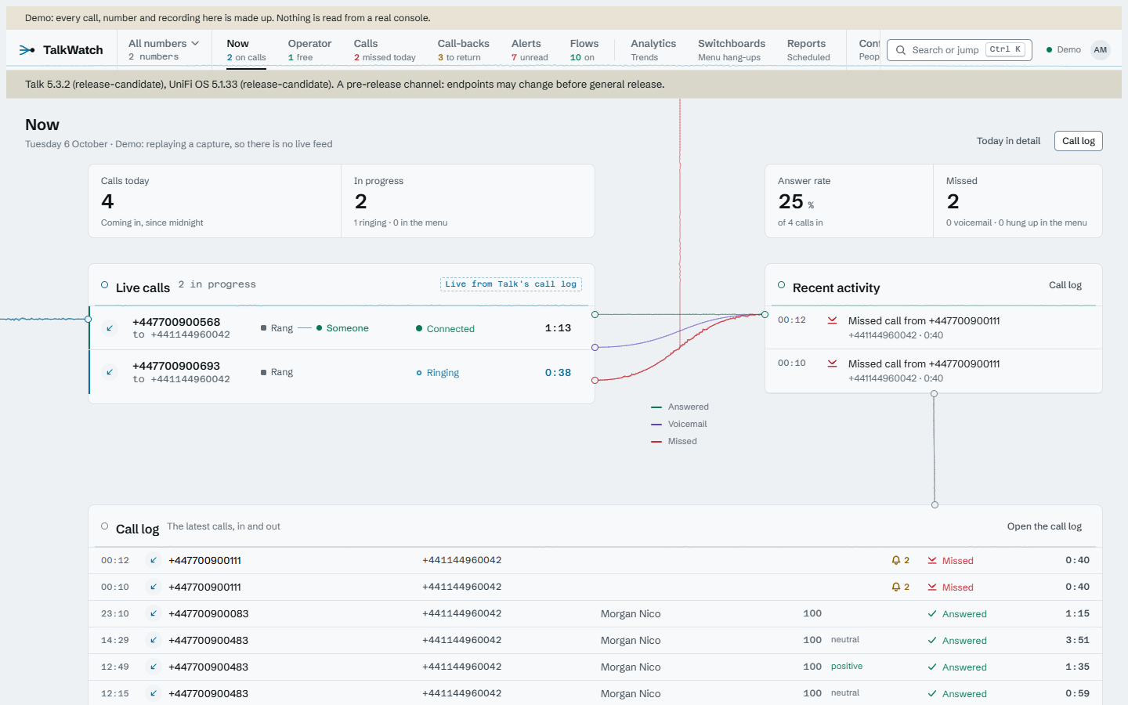Click the Call log button near Today in detail
Viewport: 1128px width, 705px height.
(1079, 141)
